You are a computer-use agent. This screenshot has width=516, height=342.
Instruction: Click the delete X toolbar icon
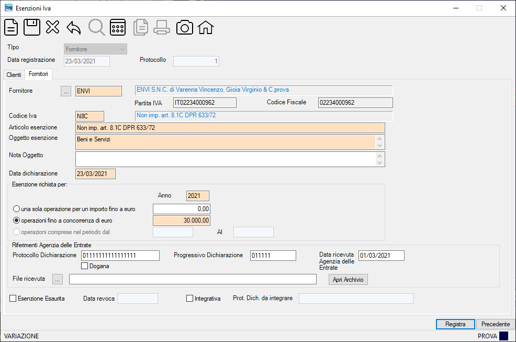[53, 27]
